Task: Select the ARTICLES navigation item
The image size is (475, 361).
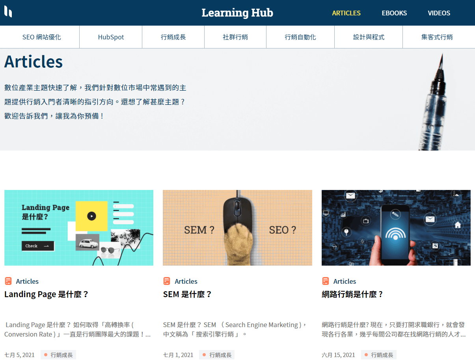Action: 346,13
